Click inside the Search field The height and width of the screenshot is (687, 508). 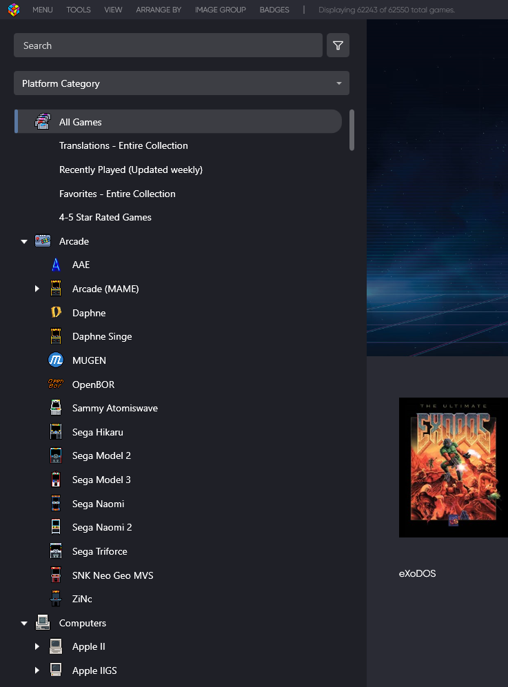pos(168,45)
